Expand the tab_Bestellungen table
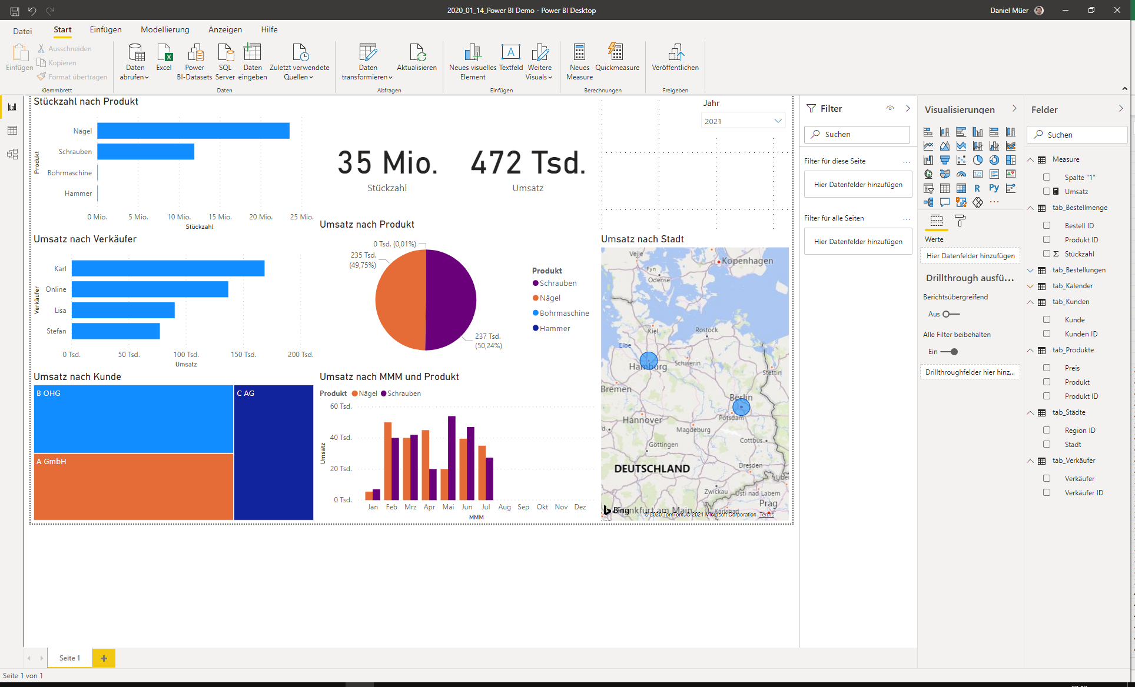This screenshot has height=687, width=1135. (x=1030, y=270)
